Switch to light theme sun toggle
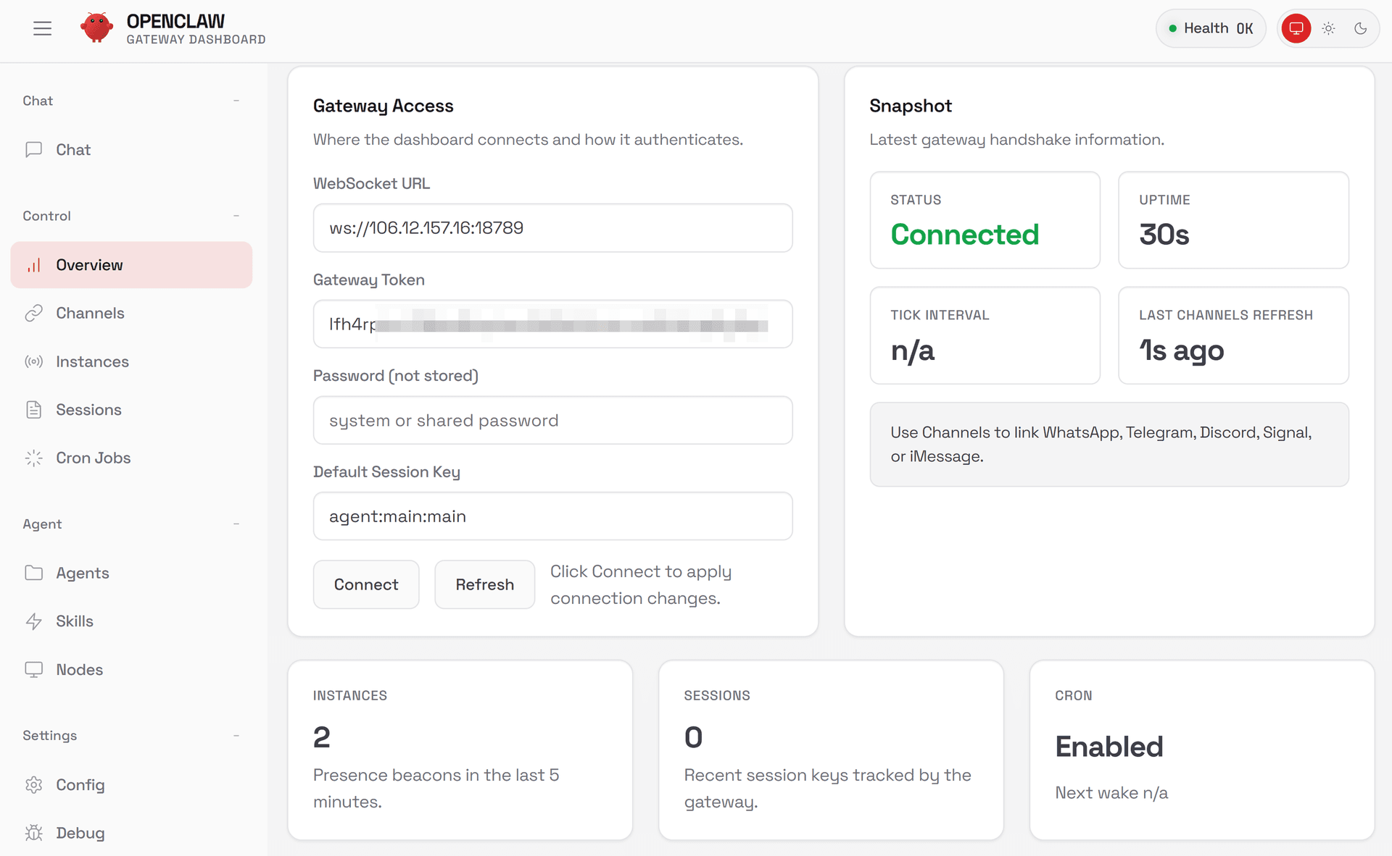The height and width of the screenshot is (856, 1392). [x=1328, y=28]
